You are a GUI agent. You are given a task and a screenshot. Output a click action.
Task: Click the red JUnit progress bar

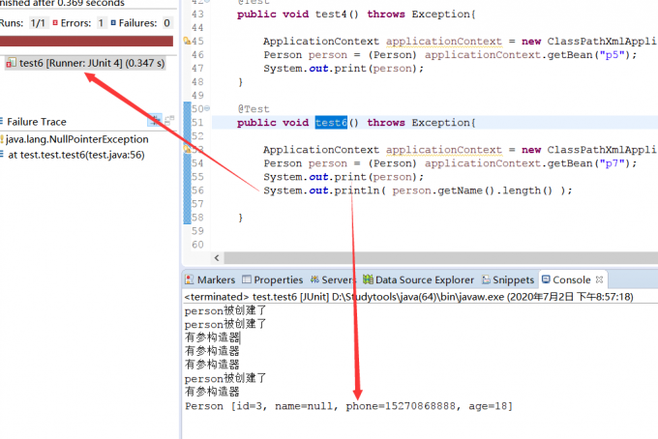point(86,41)
